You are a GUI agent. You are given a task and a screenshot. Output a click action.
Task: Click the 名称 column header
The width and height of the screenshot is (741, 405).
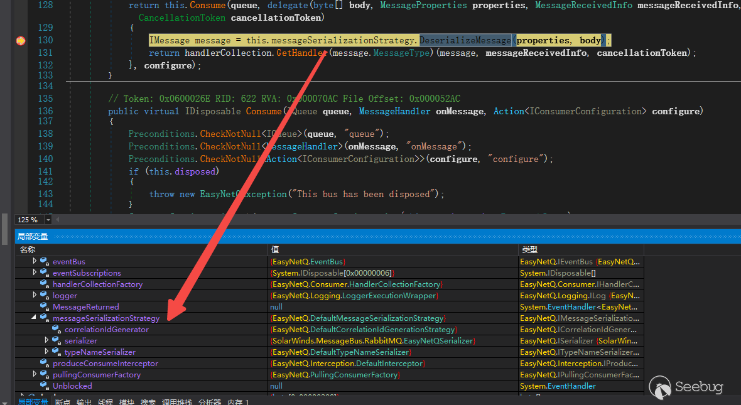click(141, 249)
